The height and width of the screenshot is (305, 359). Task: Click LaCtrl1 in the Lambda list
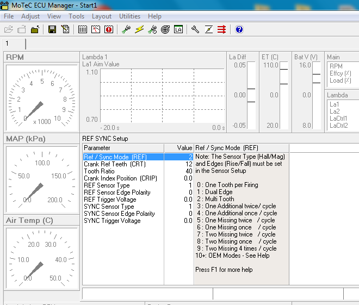338,119
